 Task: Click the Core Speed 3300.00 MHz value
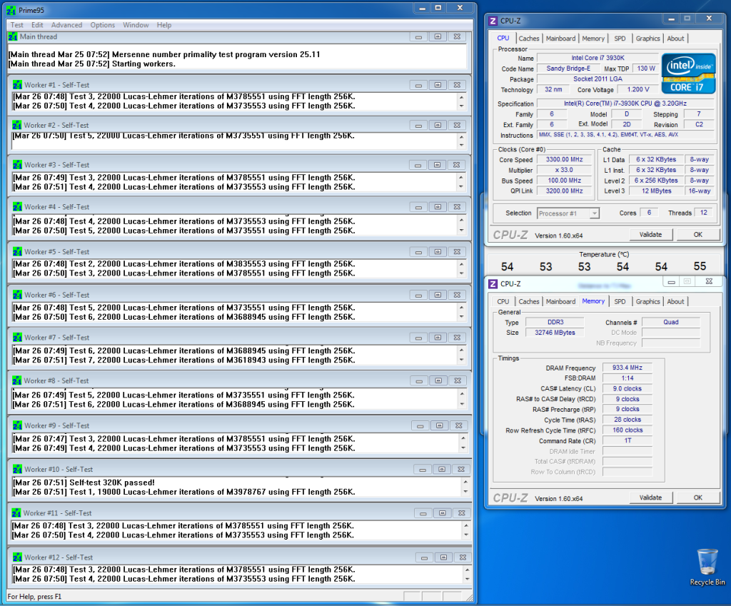tap(564, 159)
